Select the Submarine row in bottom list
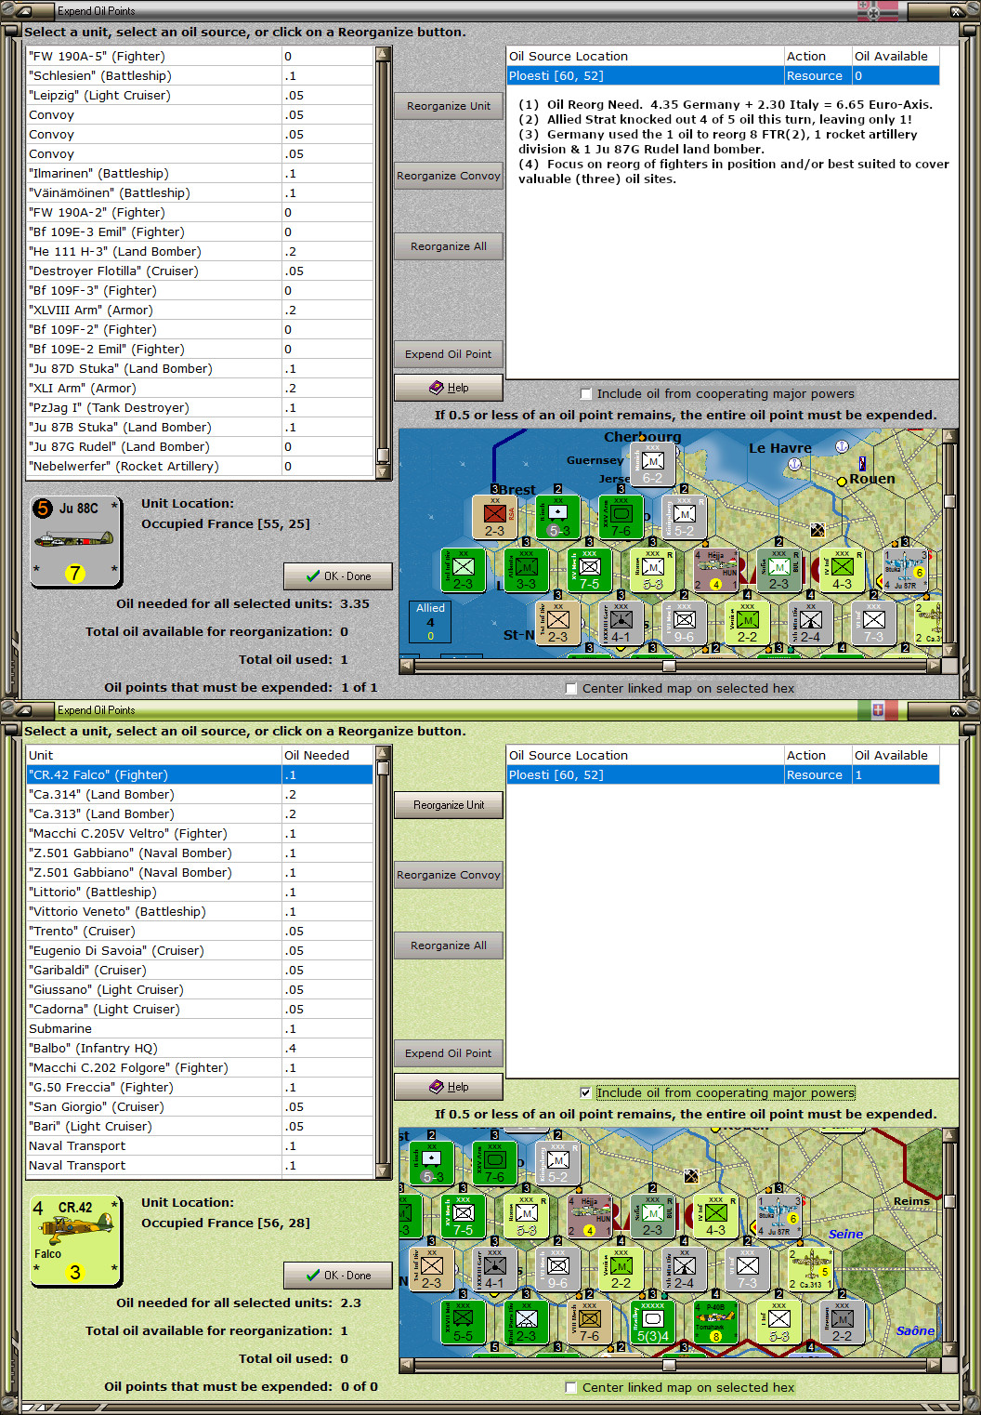The image size is (981, 1415). point(200,1029)
